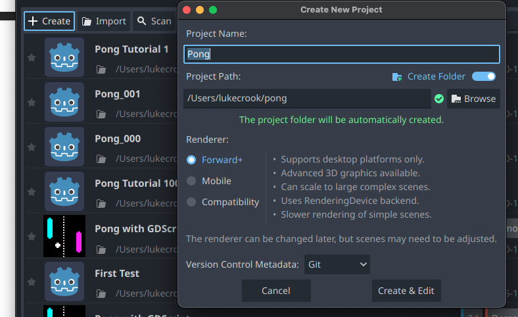The width and height of the screenshot is (518, 317).
Task: Favorite the Pong with GDScript project star
Action: 32,236
